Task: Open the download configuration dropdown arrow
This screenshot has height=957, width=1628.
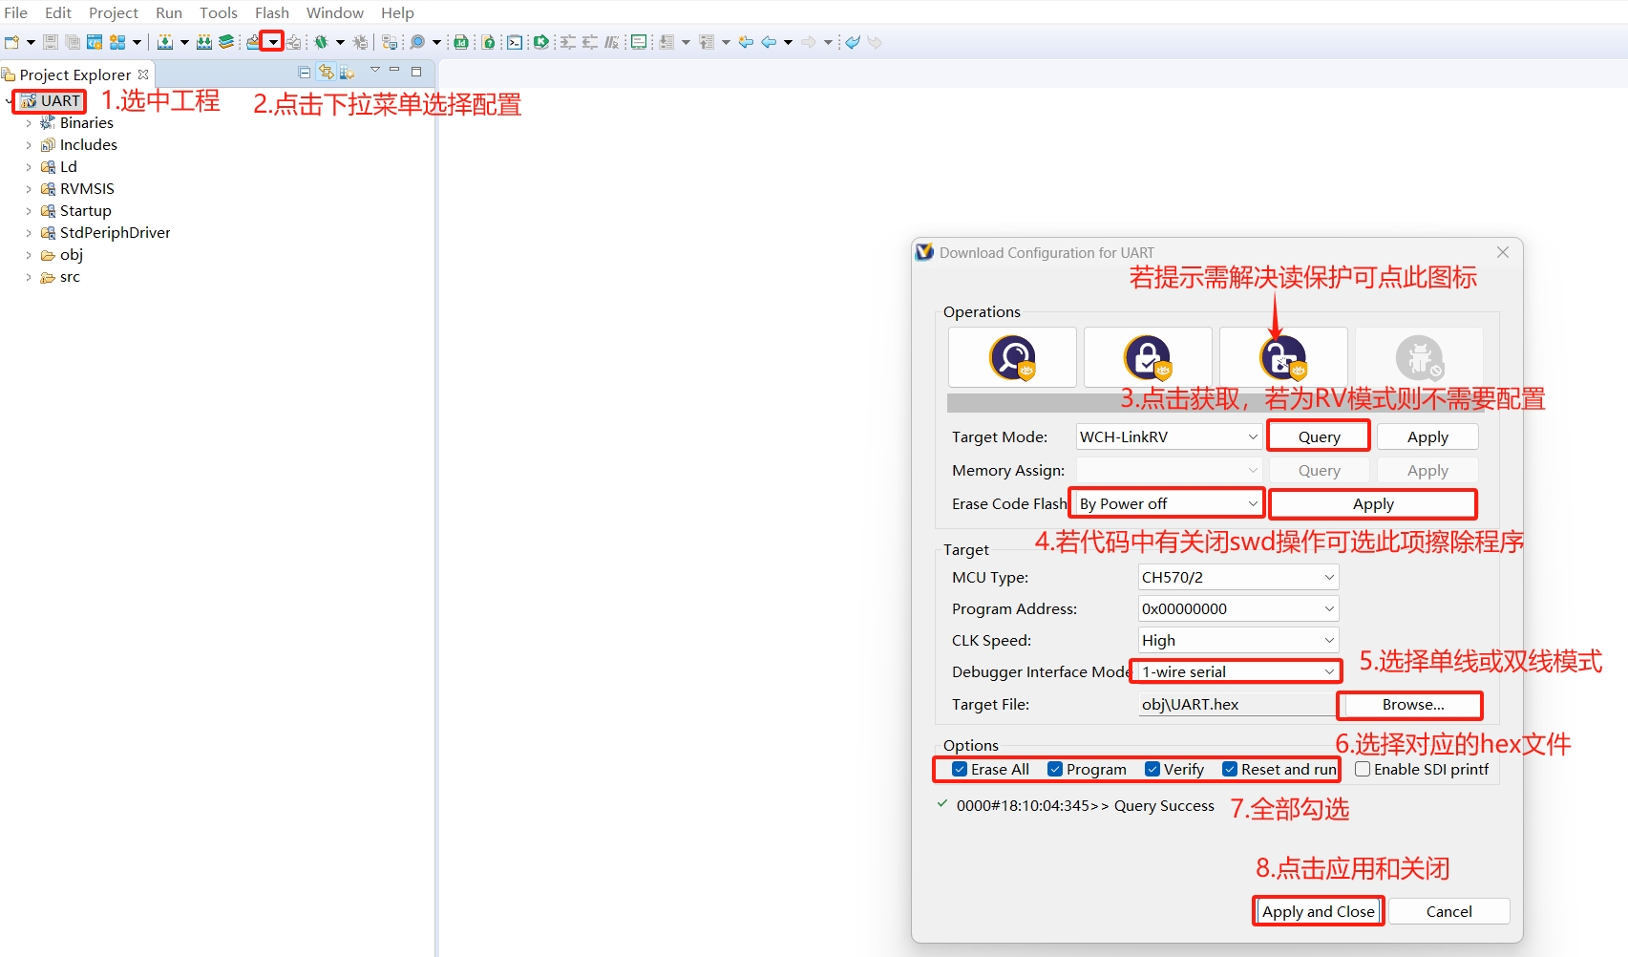Action: point(273,42)
